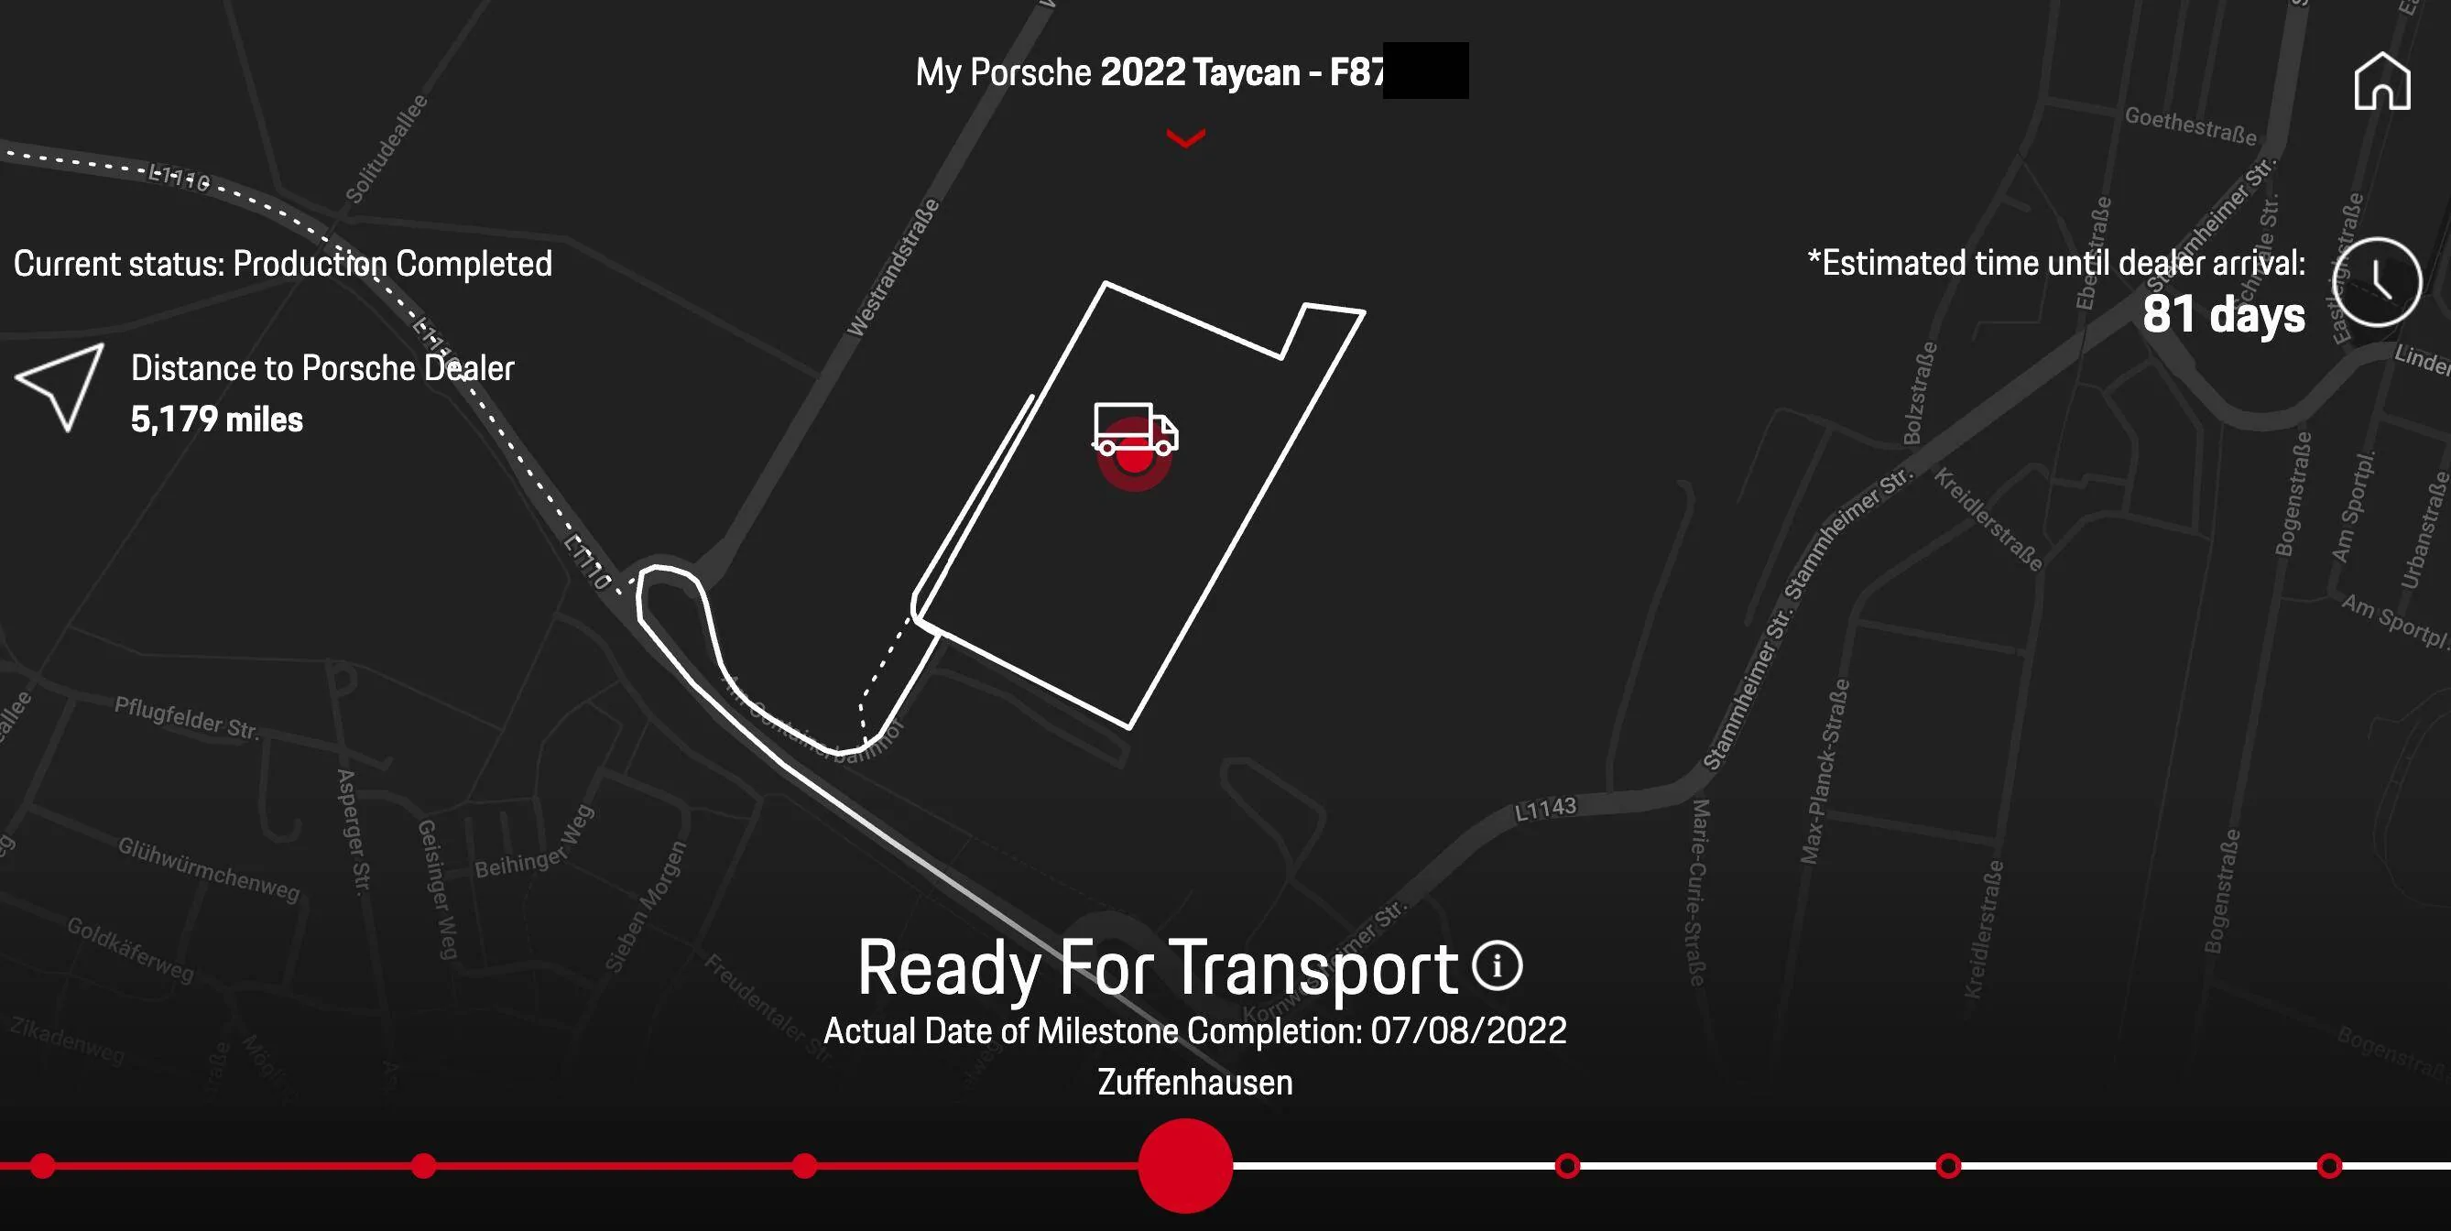This screenshot has width=2451, height=1231.
Task: Click Current status: Production Completed text
Action: point(283,264)
